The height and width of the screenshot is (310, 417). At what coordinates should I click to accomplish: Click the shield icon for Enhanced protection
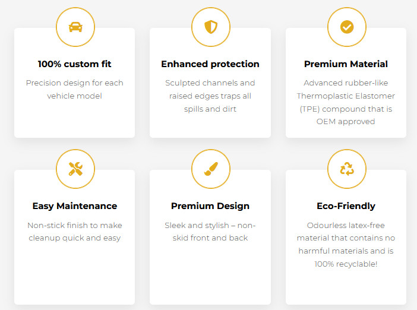coord(210,27)
